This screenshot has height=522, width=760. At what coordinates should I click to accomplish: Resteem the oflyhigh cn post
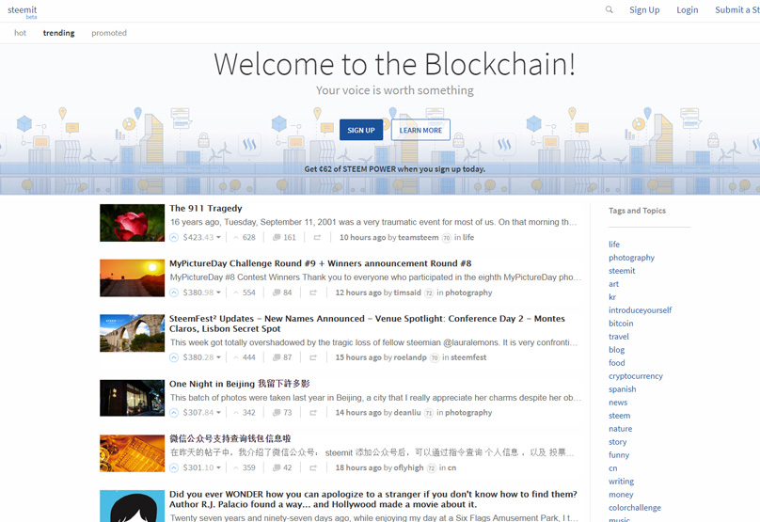(313, 468)
